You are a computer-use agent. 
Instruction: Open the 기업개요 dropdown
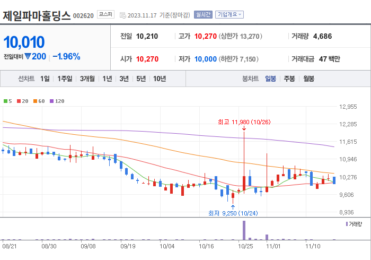[x=229, y=15]
